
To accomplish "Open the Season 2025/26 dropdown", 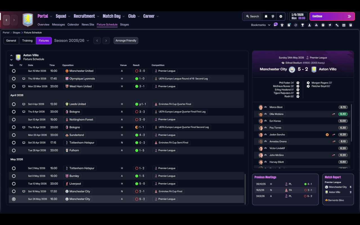I will pyautogui.click(x=71, y=40).
